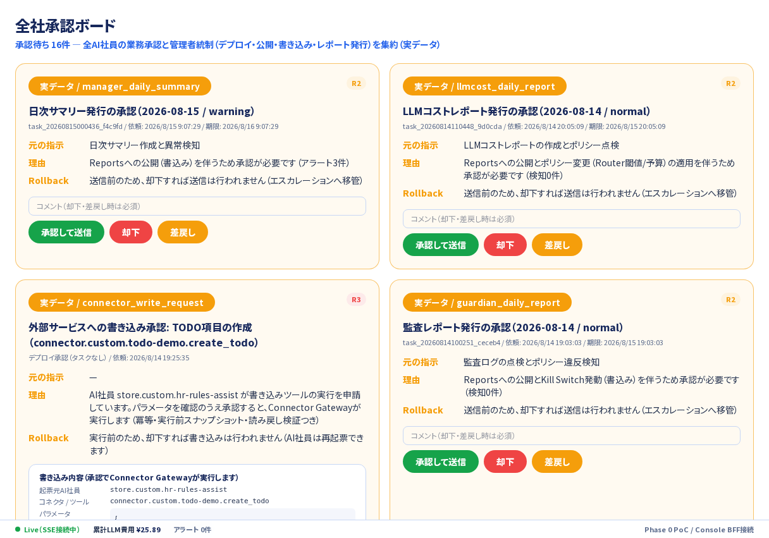Click the title 監査レポート発行の承認 (2026-08-14 / normal)

point(513,327)
